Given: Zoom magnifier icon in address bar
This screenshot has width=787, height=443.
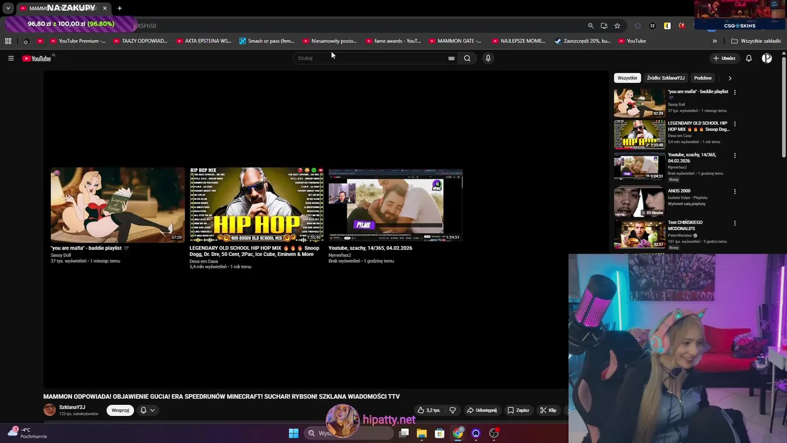Looking at the screenshot, I should [591, 26].
